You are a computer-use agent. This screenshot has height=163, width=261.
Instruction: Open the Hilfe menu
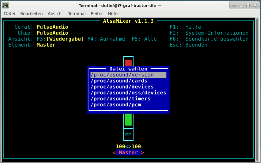(113, 14)
